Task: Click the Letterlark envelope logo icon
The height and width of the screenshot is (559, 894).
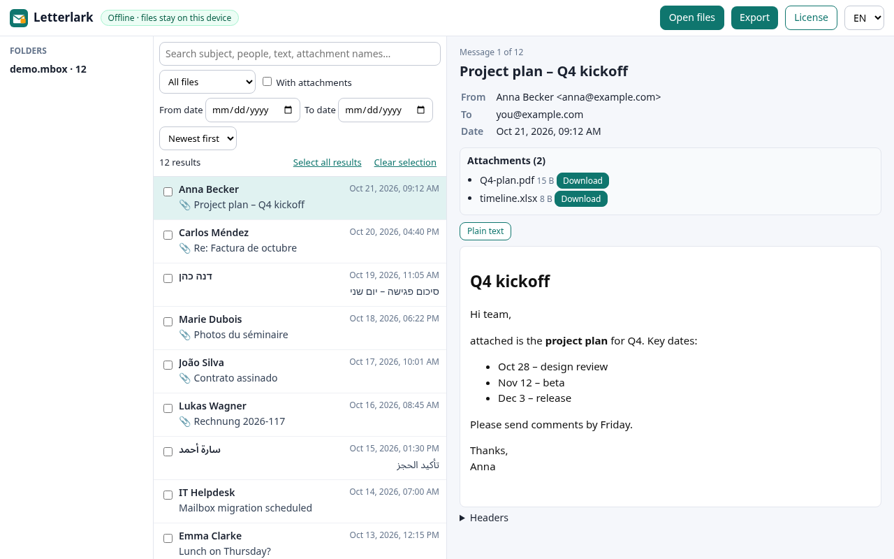Action: (19, 18)
